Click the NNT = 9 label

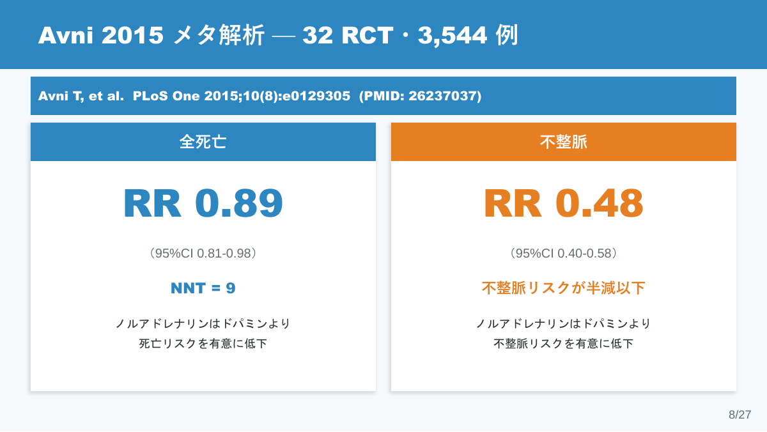[x=203, y=288]
